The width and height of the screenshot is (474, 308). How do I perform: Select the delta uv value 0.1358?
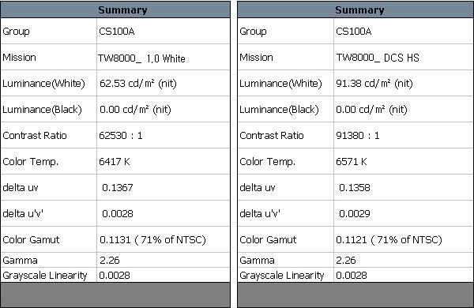[354, 188]
